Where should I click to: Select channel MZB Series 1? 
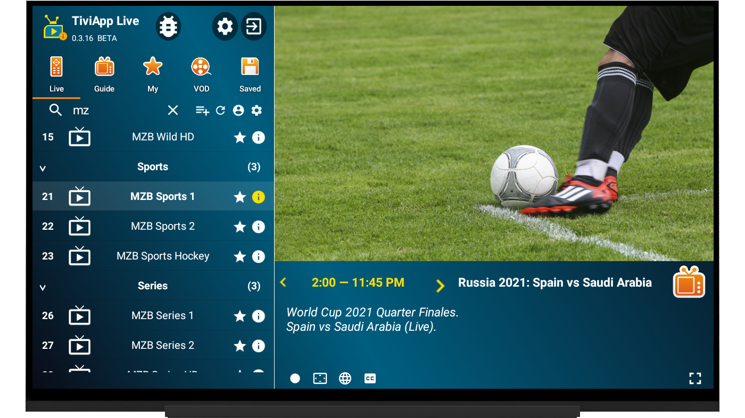153,316
